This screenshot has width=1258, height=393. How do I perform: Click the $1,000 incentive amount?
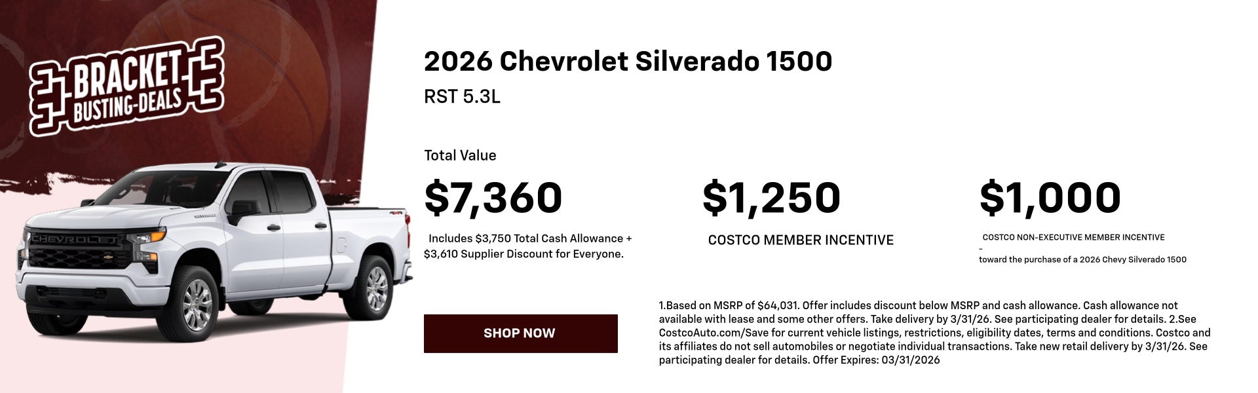coord(1050,198)
